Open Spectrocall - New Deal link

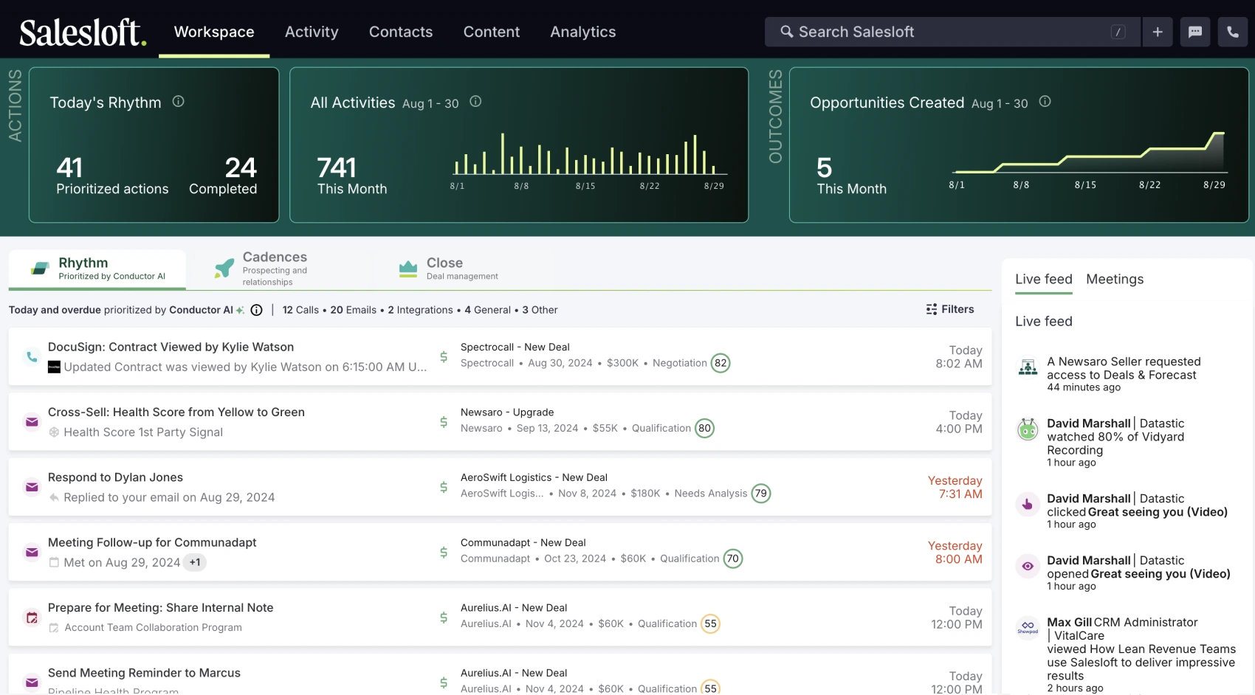pyautogui.click(x=515, y=347)
